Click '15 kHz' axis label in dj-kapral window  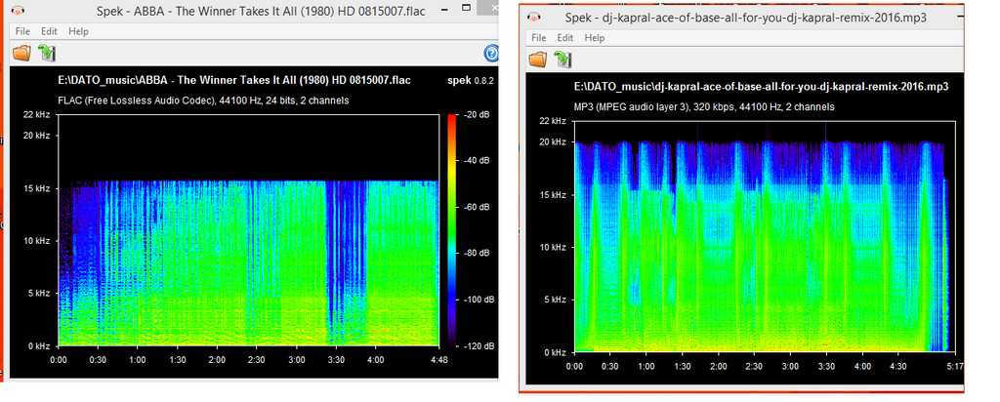pos(554,194)
